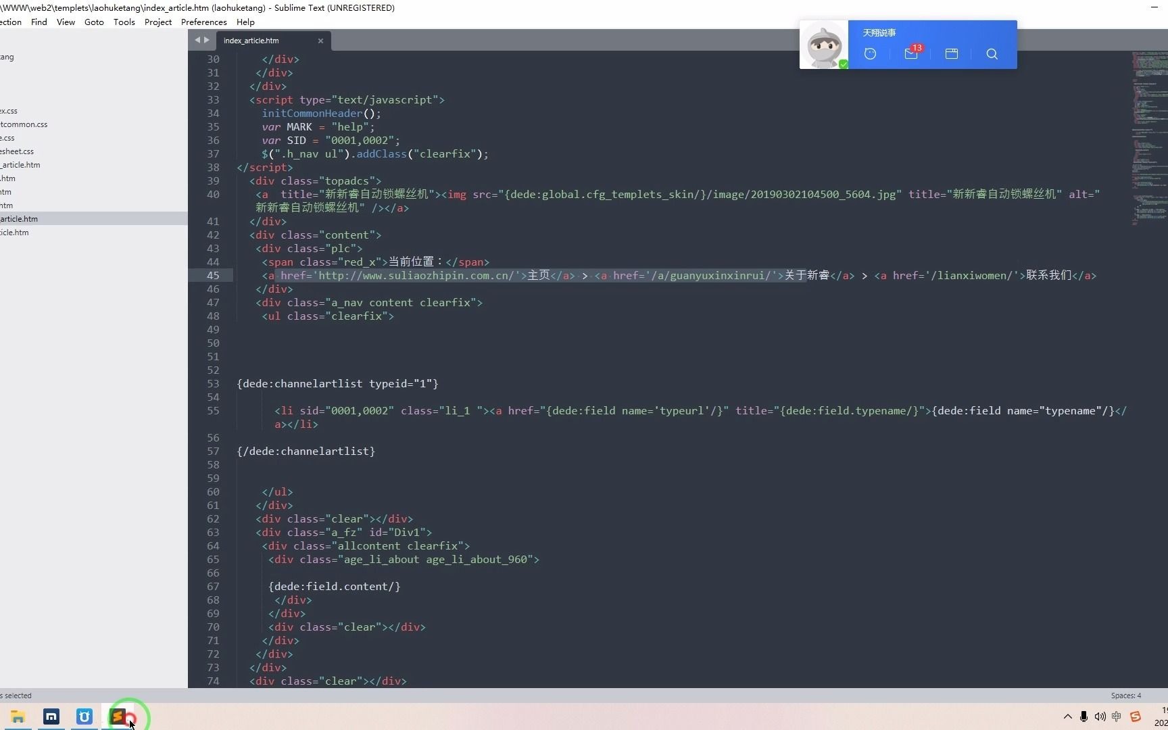Viewport: 1168px width, 730px height.
Task: Show hidden system tray icons
Action: coord(1068,716)
